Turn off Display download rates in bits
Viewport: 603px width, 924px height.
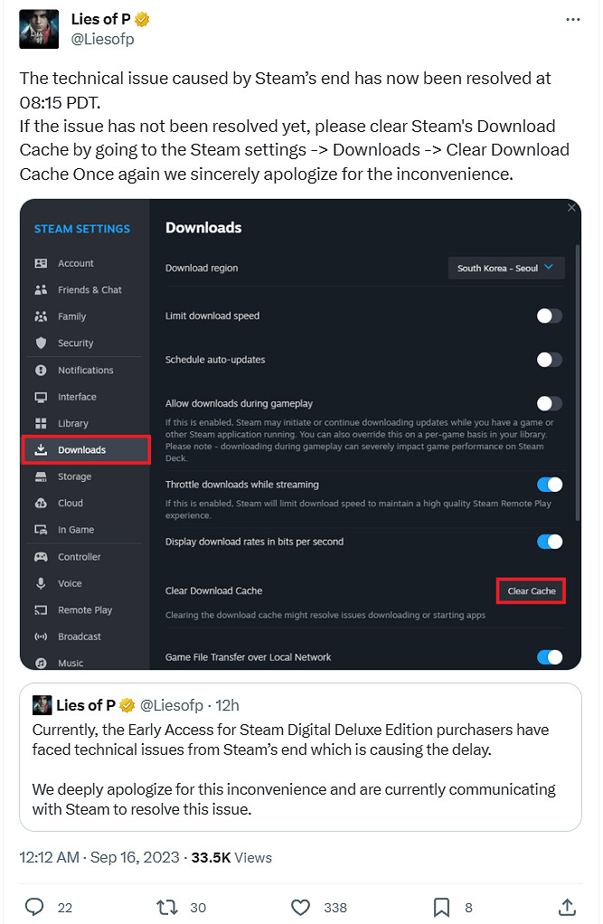coord(549,542)
